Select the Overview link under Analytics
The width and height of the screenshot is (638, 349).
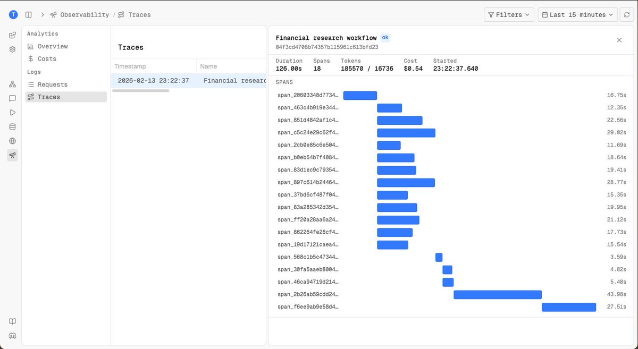click(53, 46)
